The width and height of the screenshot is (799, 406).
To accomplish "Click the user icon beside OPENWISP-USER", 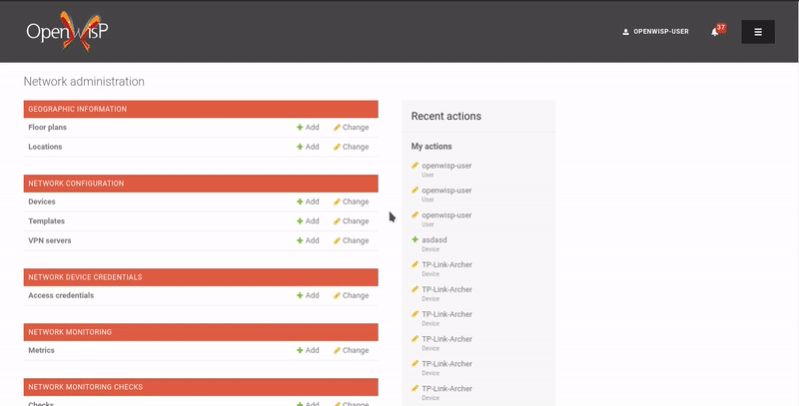I will (x=625, y=32).
